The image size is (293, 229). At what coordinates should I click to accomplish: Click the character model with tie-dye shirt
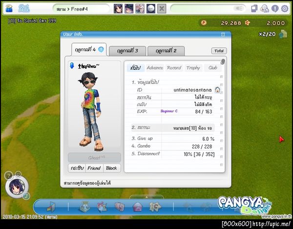click(91, 111)
